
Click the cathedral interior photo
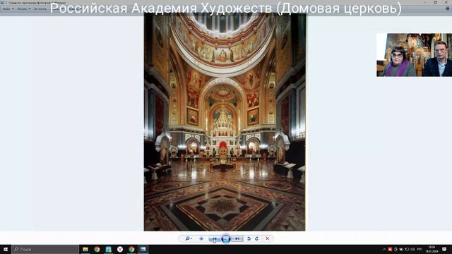pos(225,121)
